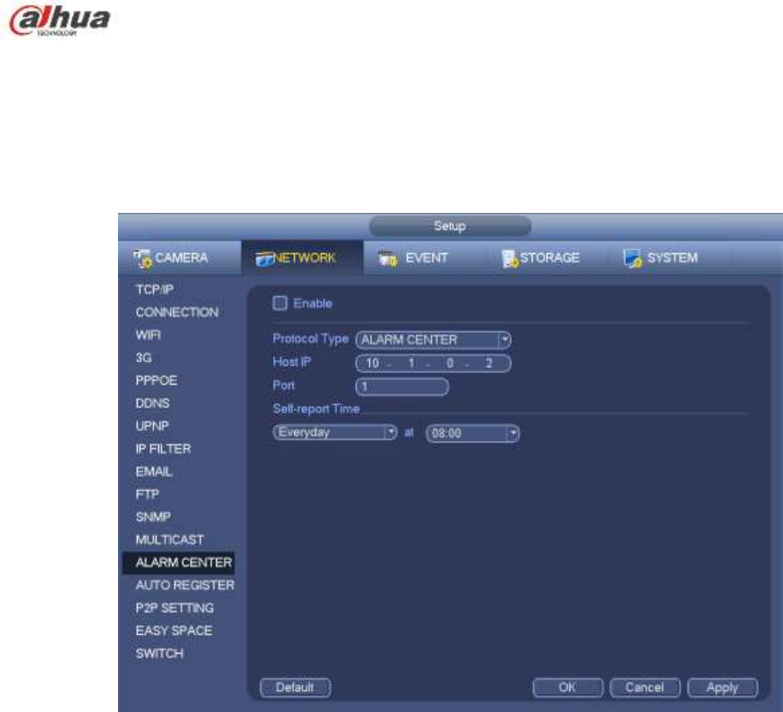Select MULTICAST in the sidebar
Image resolution: width=783 pixels, height=712 pixels.
(169, 539)
